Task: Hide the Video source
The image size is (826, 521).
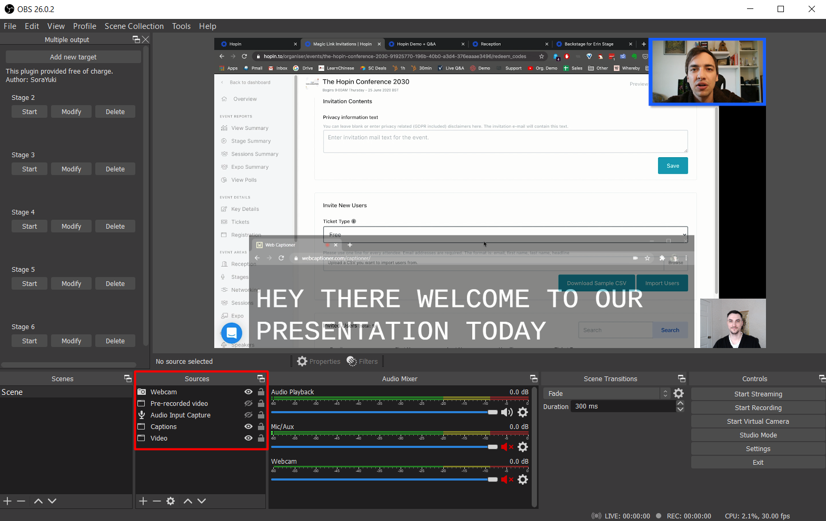Action: tap(248, 438)
